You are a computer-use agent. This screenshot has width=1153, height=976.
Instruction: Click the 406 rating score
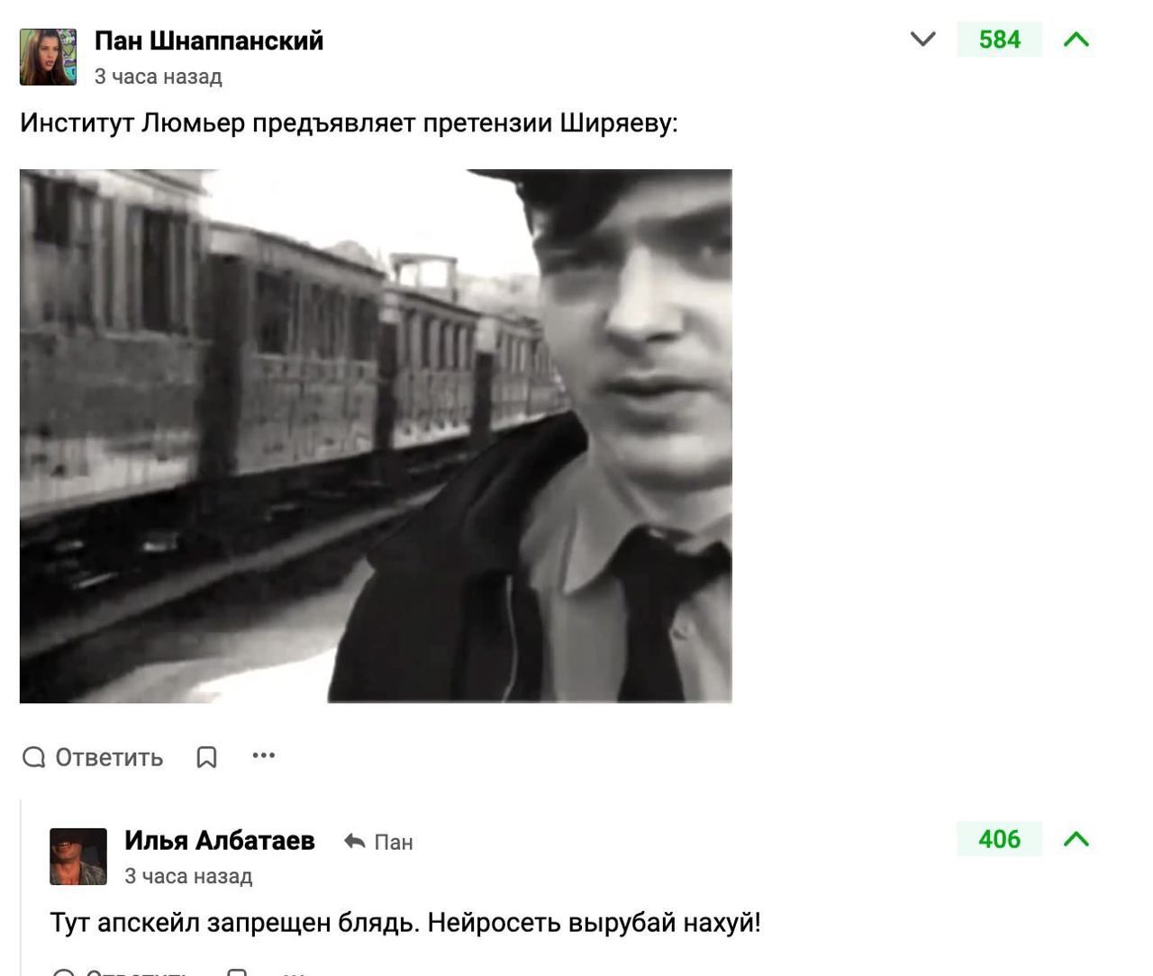pos(1000,839)
